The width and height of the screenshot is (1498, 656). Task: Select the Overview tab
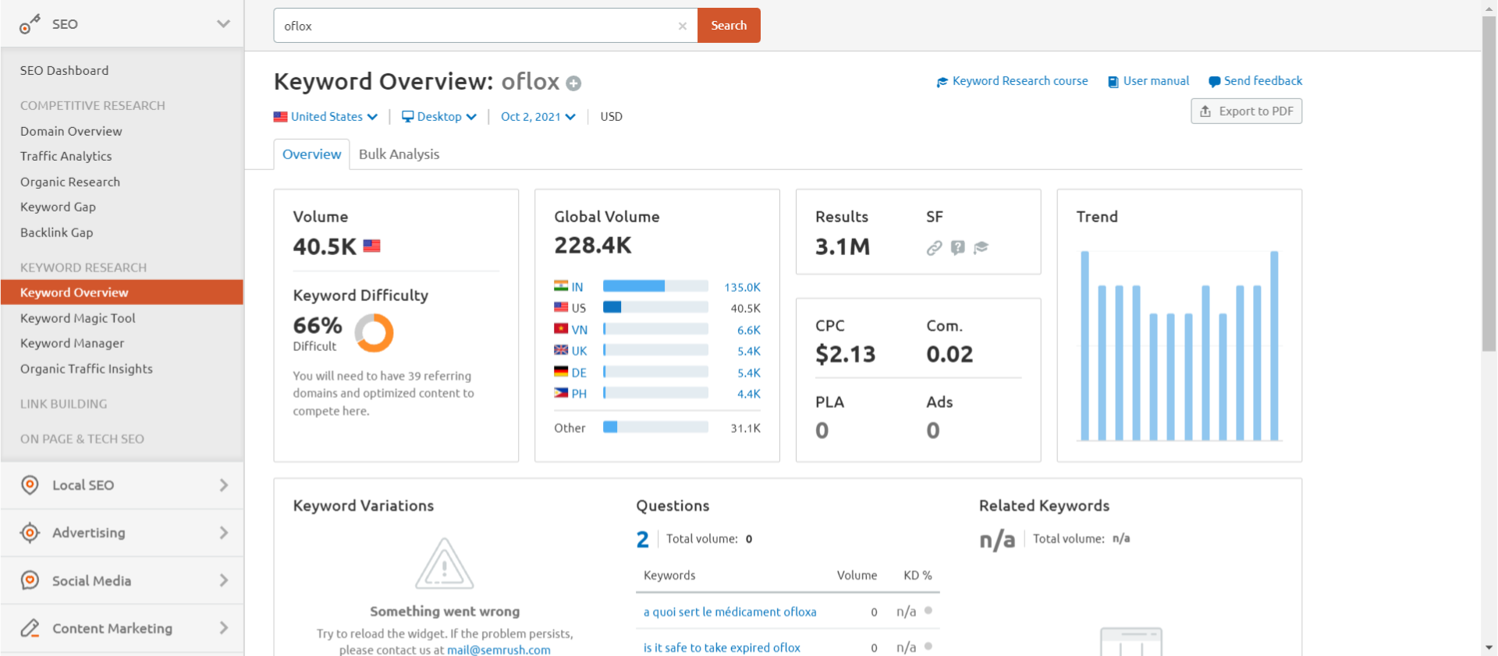point(311,154)
